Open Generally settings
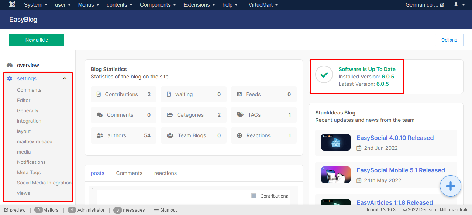Screen dimensions: 472x215 [x=28, y=110]
